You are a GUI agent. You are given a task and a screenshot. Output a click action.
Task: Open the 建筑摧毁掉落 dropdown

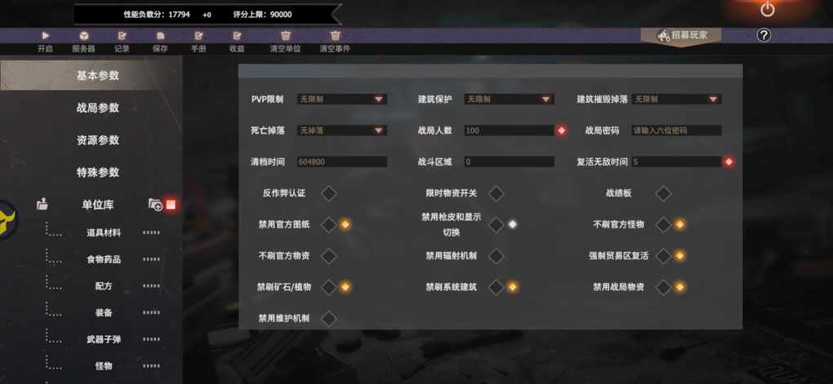pos(676,99)
